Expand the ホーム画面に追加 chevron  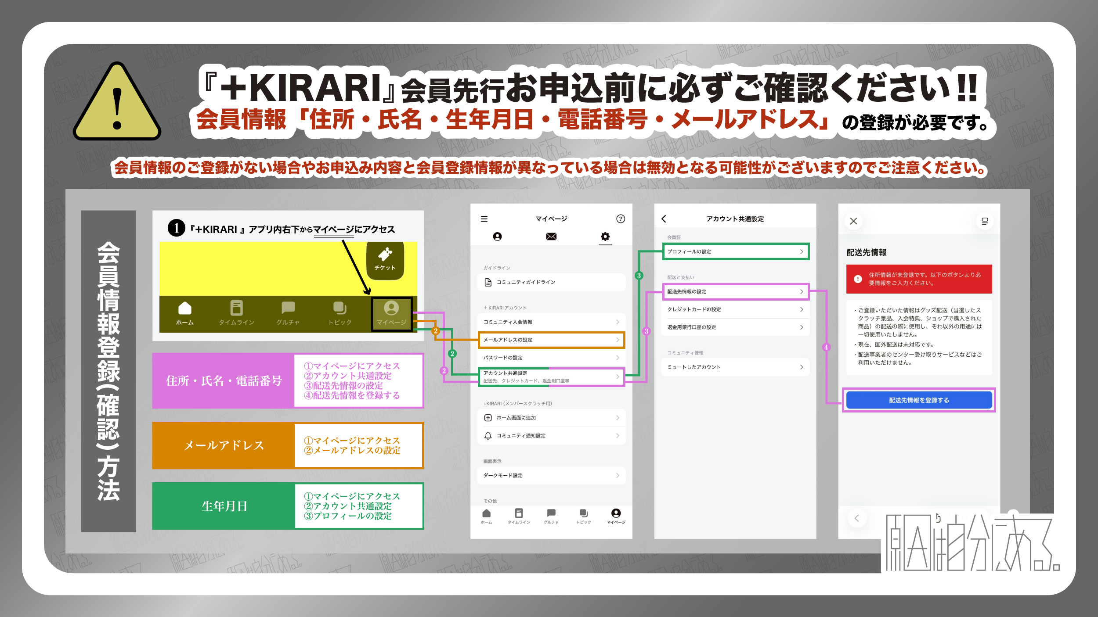(x=618, y=418)
